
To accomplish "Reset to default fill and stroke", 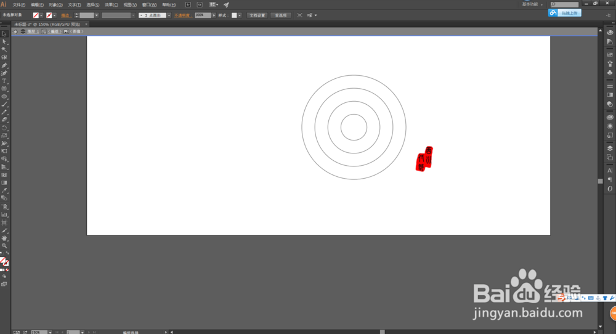I will click(2, 253).
